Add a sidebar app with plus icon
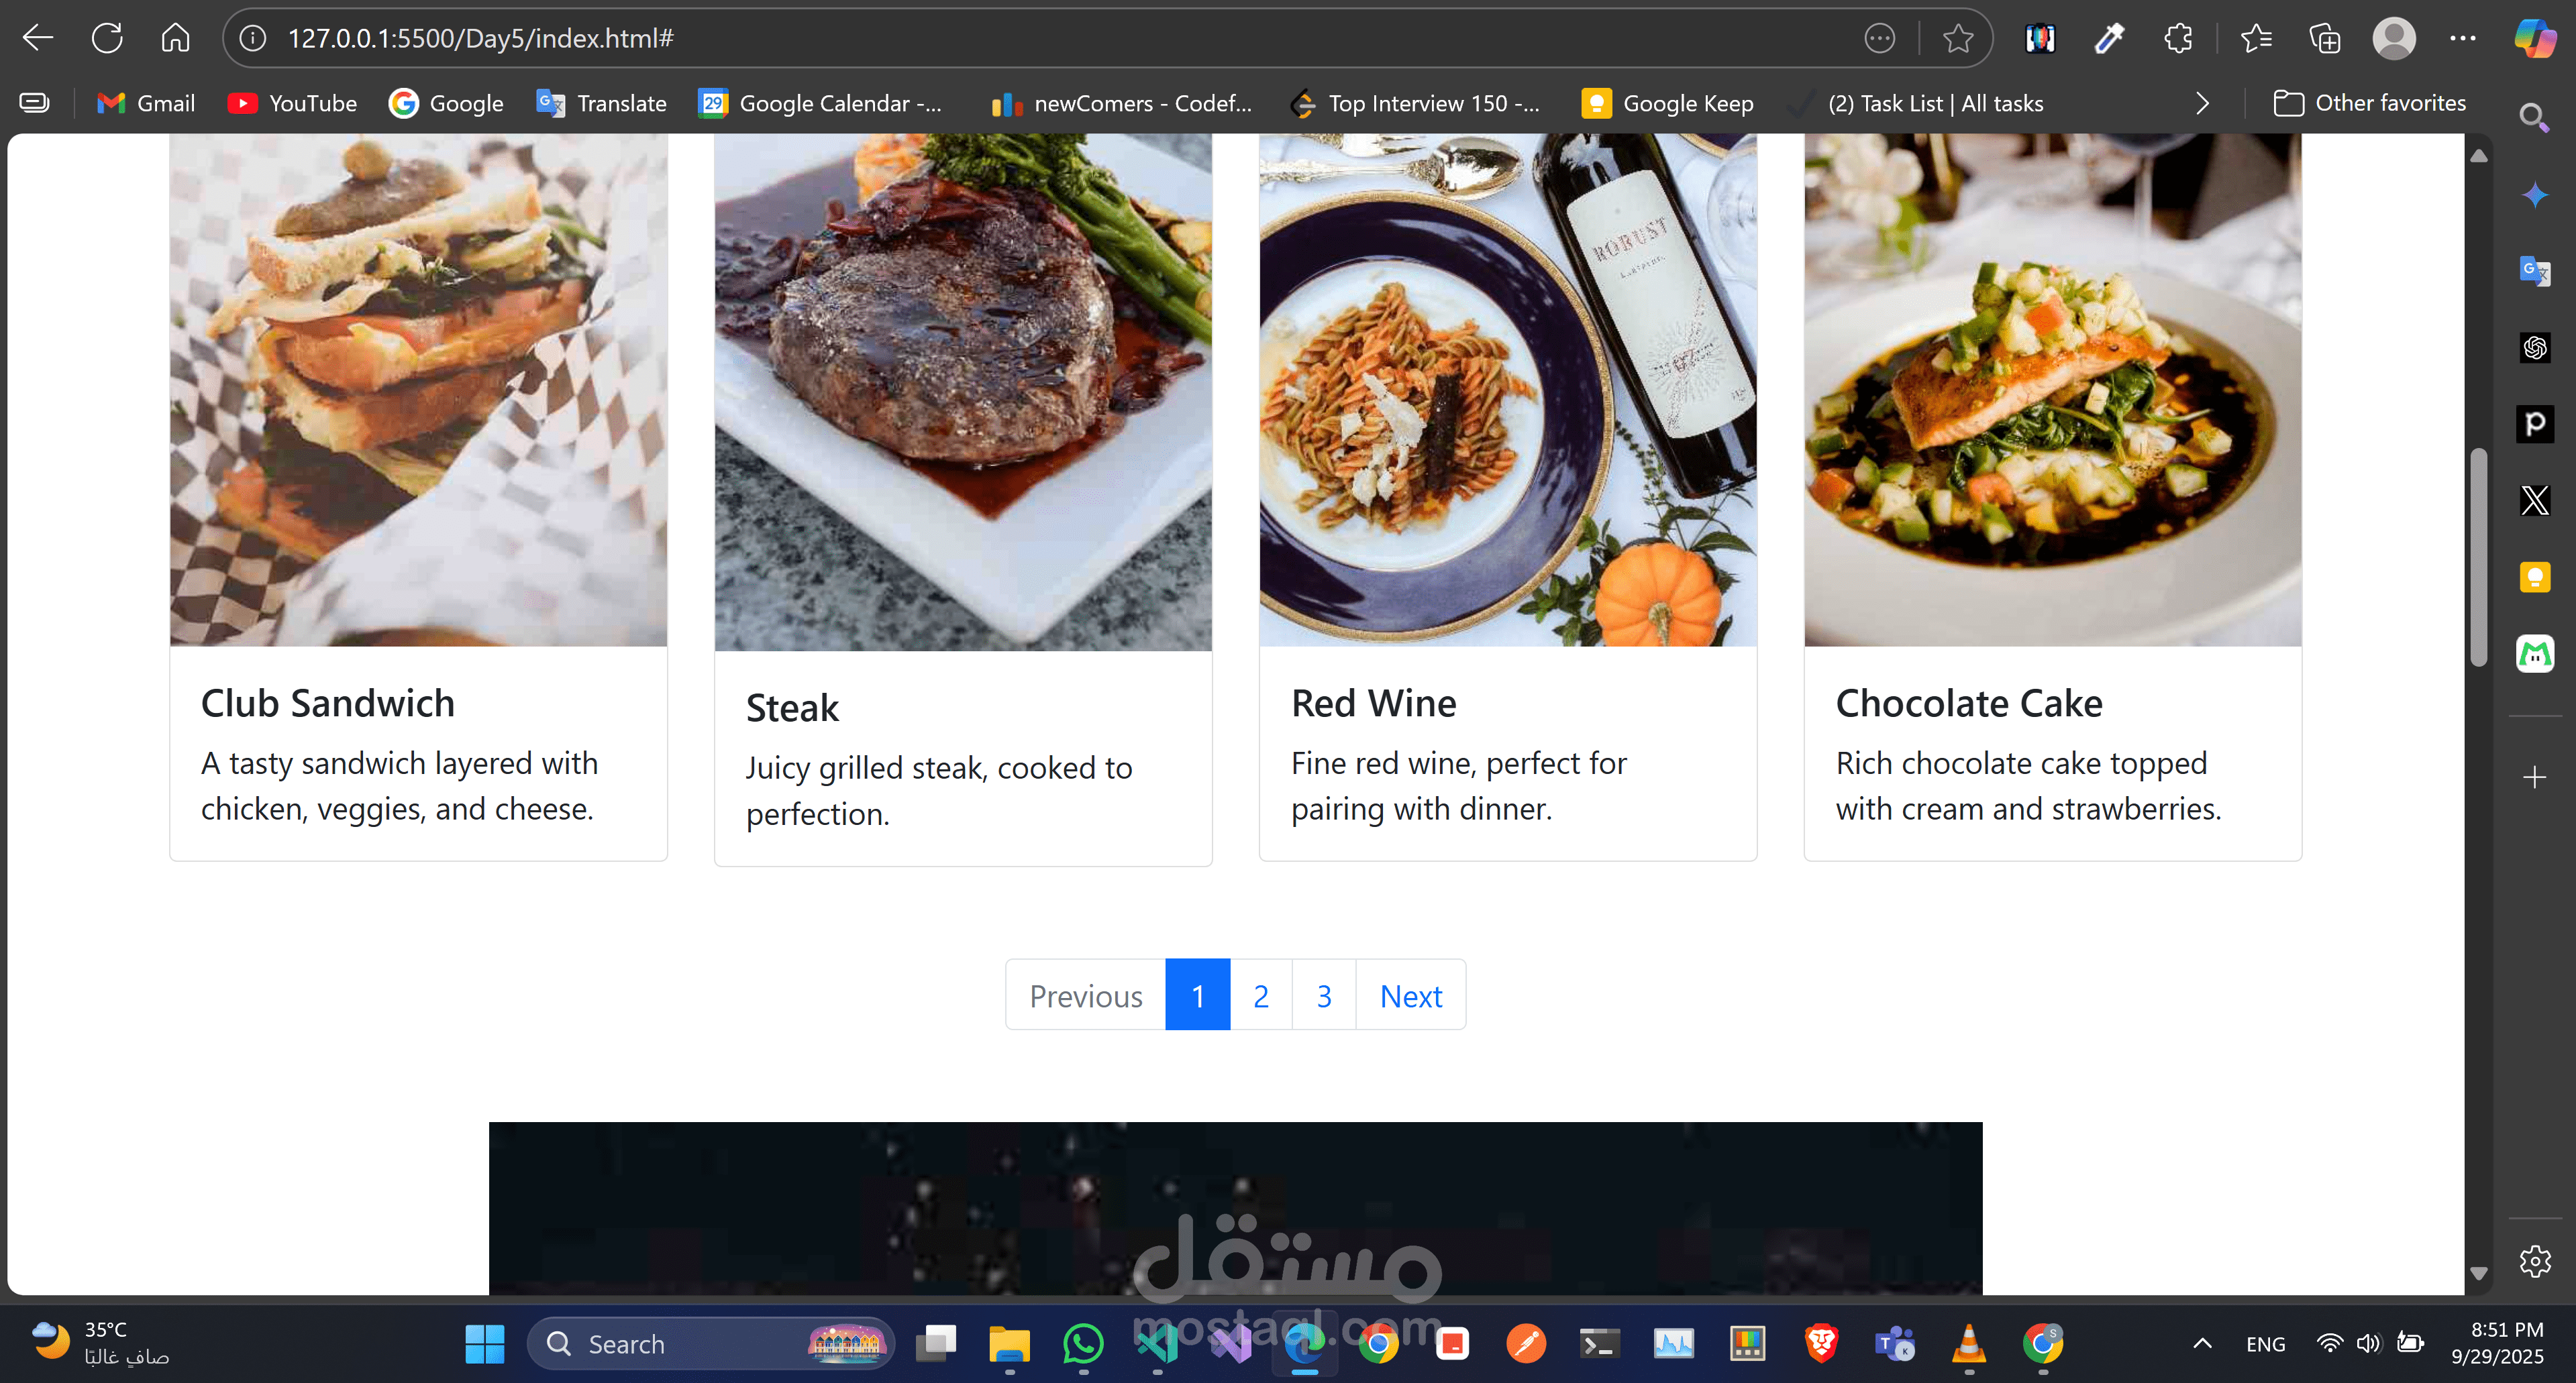The height and width of the screenshot is (1383, 2576). (2534, 777)
